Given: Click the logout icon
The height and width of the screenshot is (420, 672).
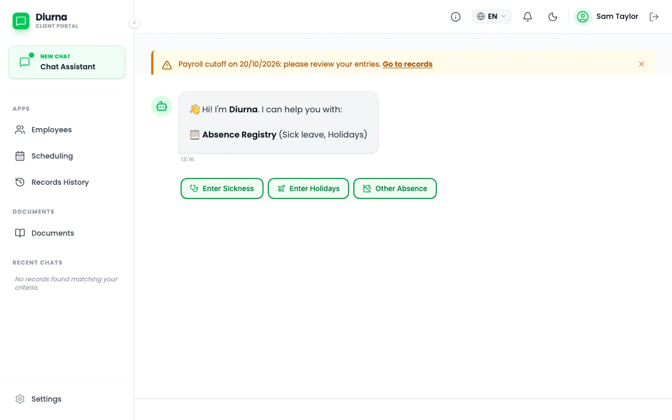Looking at the screenshot, I should (654, 17).
